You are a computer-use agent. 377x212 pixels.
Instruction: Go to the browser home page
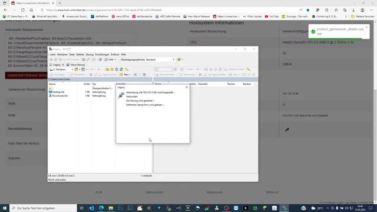tap(31, 10)
